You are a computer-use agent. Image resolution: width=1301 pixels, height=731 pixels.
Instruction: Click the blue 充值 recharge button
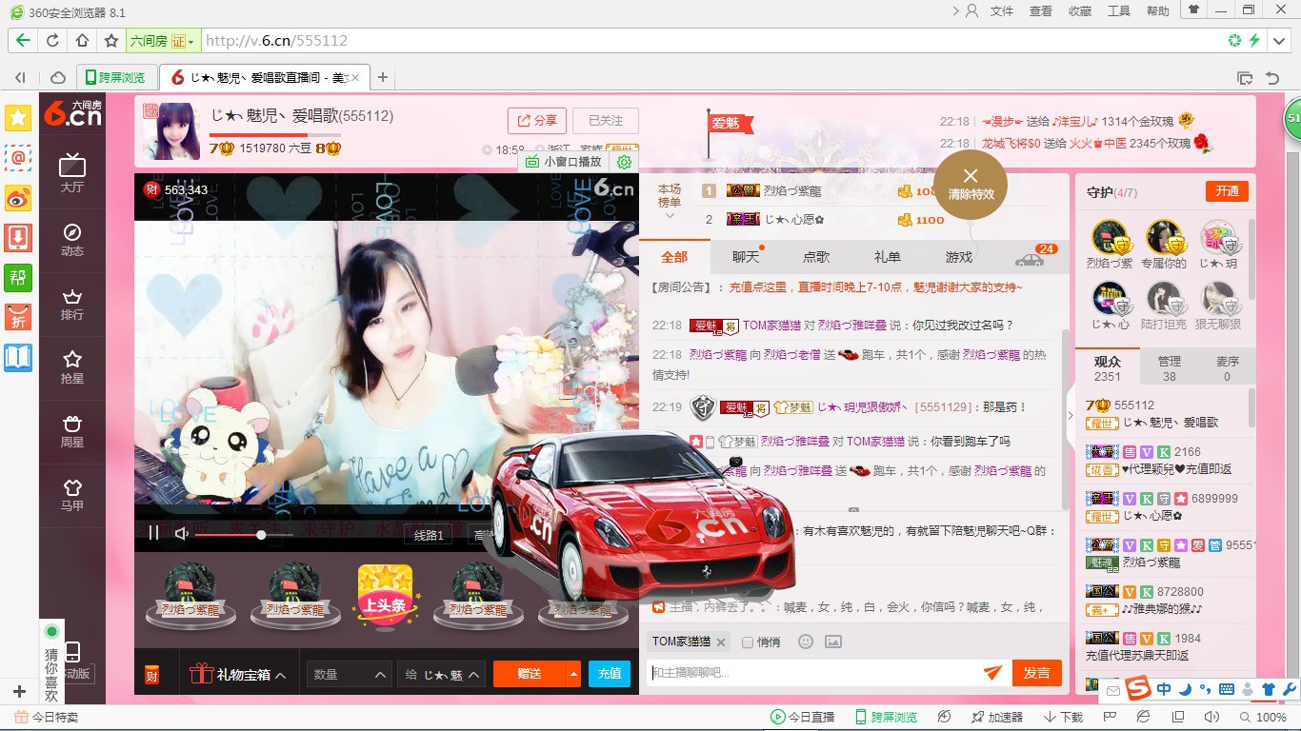610,673
